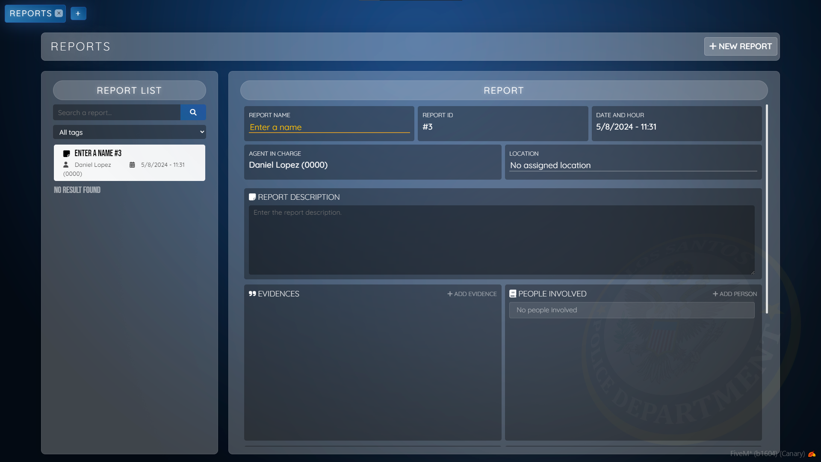Viewport: 821px width, 462px height.
Task: Click the note icon beside Report Description
Action: [252, 197]
